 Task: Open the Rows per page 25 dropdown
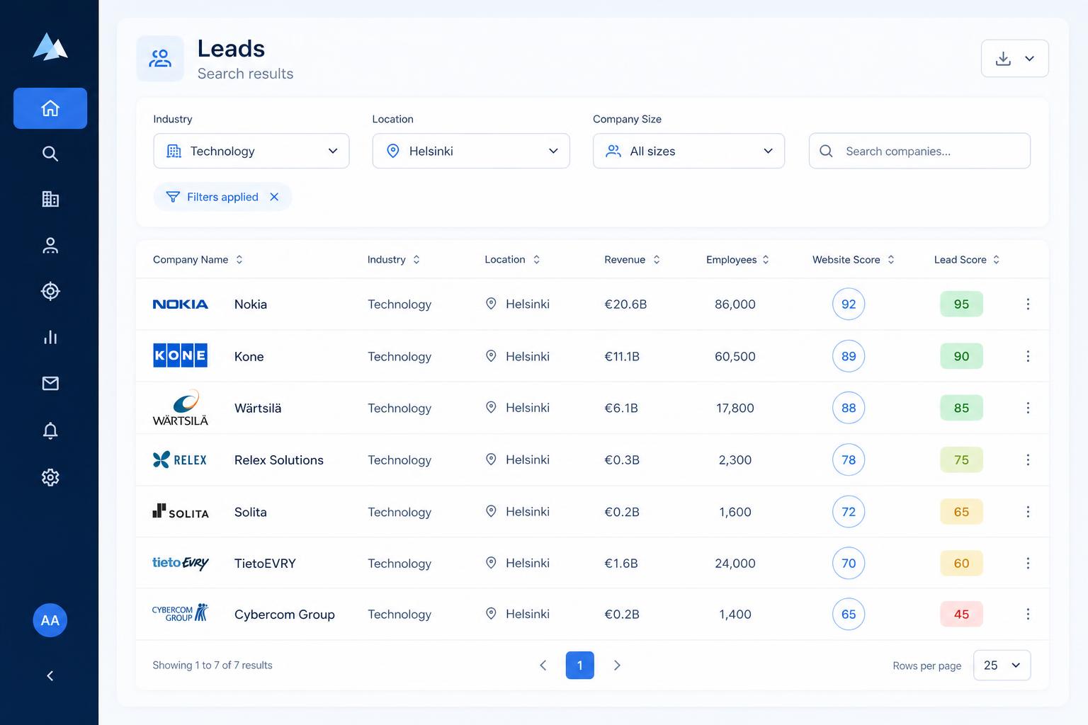coord(1002,666)
